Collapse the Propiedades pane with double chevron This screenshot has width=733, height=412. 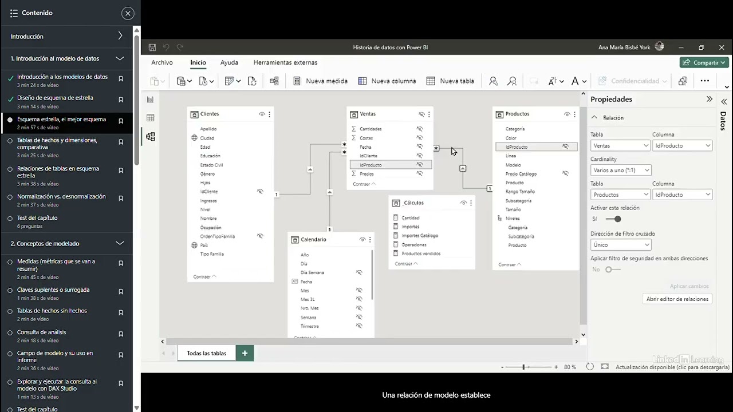(710, 99)
